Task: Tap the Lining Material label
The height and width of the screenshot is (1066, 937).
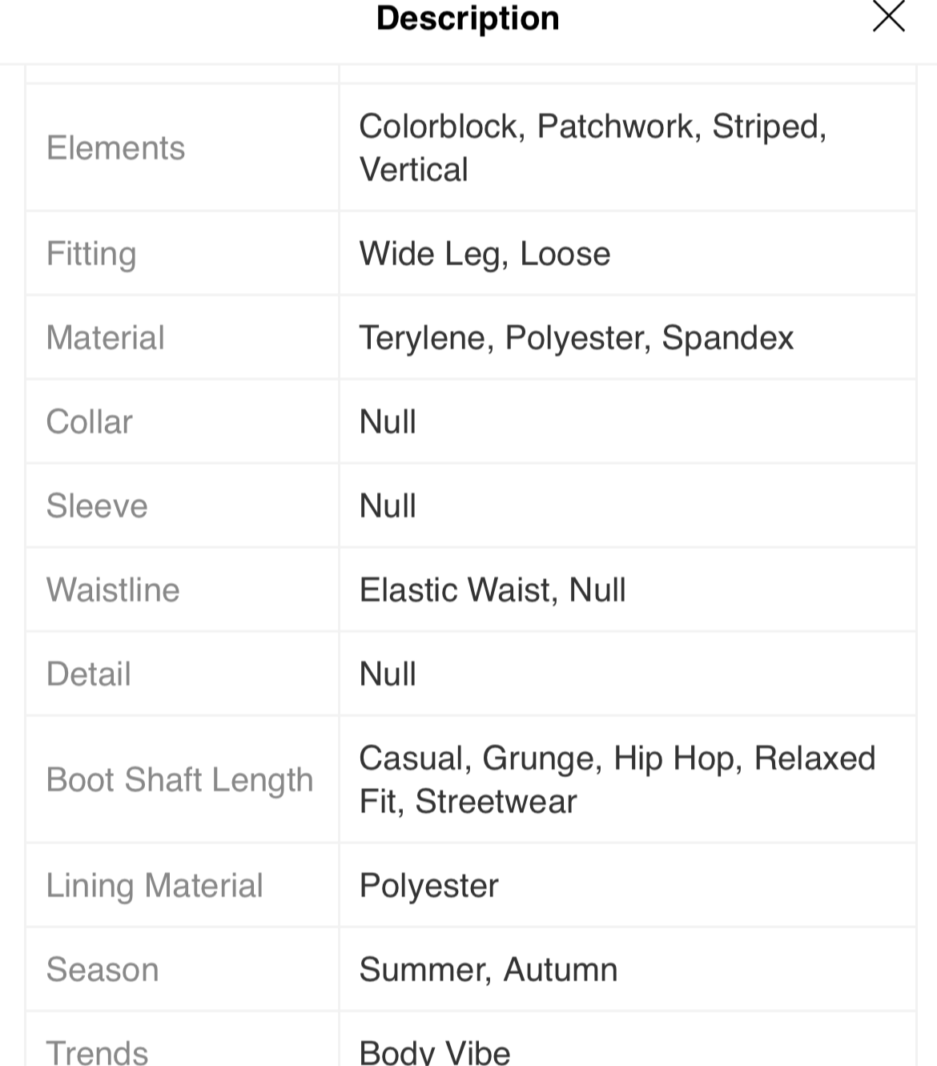Action: [155, 886]
